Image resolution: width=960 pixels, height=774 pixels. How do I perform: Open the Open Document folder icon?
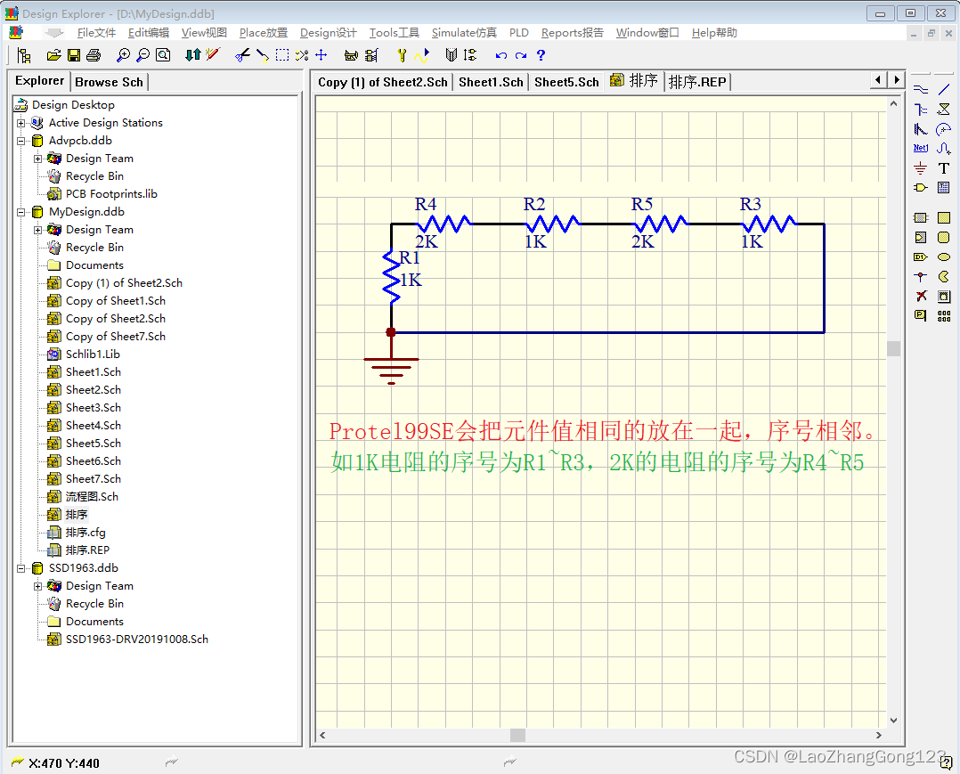coord(53,56)
